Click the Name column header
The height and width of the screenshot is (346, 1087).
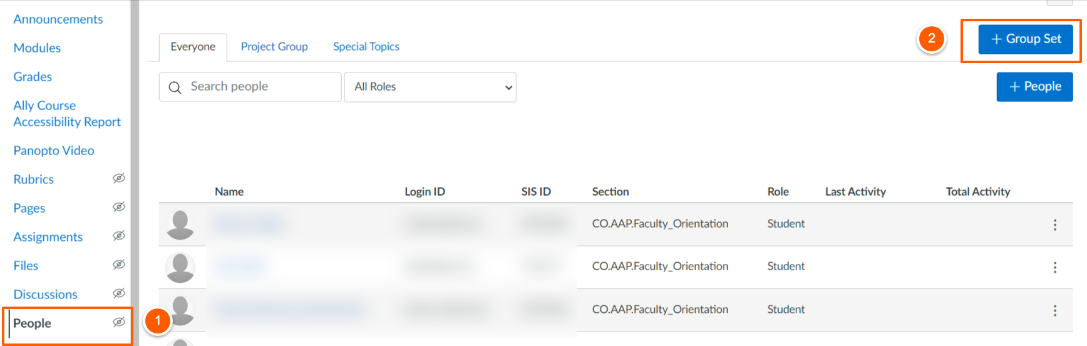229,192
